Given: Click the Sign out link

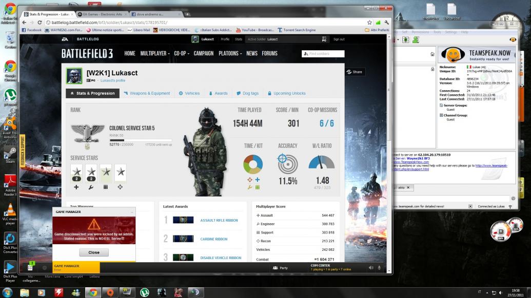Looking at the screenshot, I should point(339,39).
